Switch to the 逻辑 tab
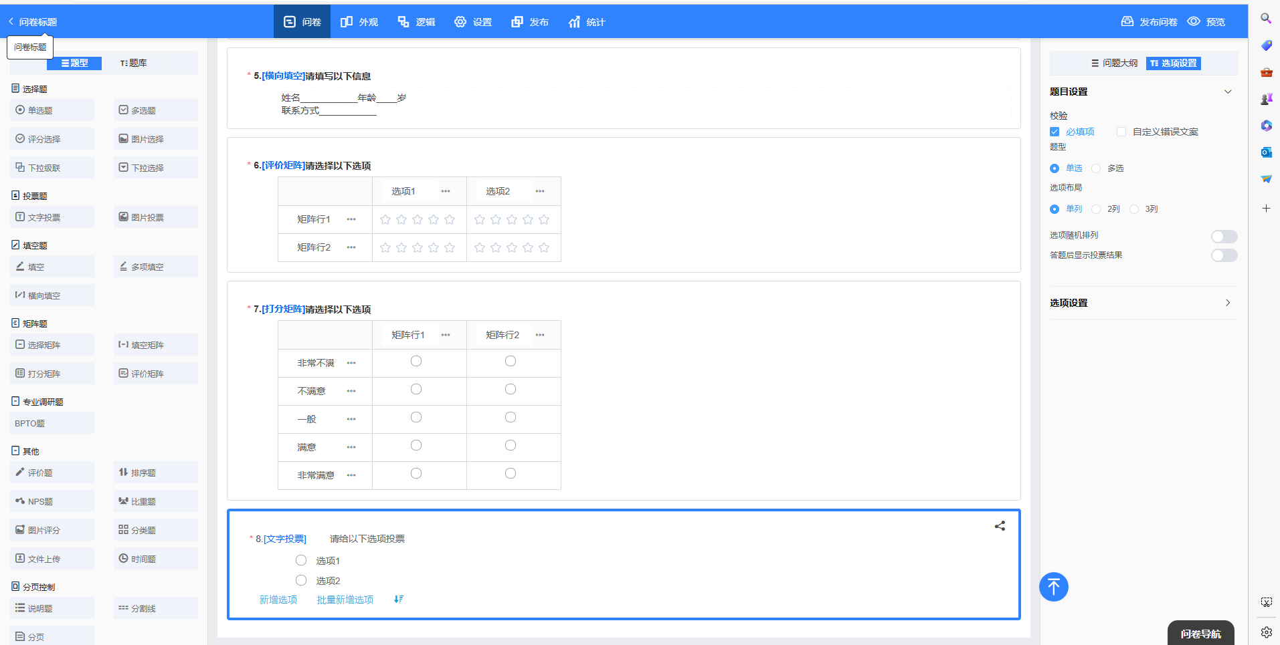1280x645 pixels. point(416,22)
